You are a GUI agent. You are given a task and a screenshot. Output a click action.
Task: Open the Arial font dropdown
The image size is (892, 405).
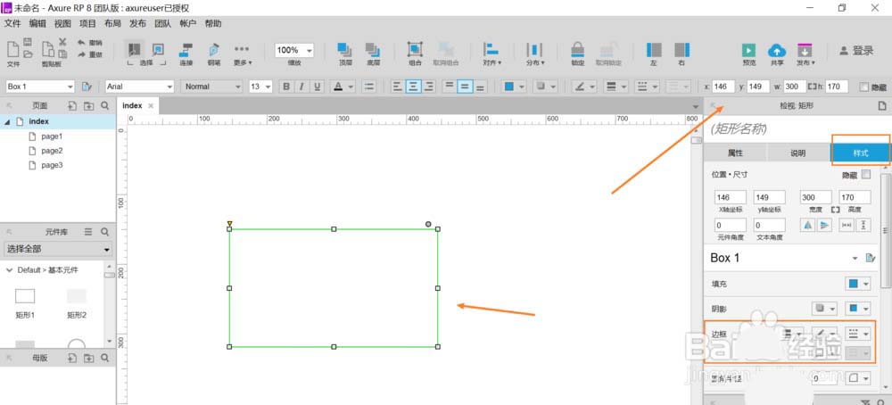139,87
